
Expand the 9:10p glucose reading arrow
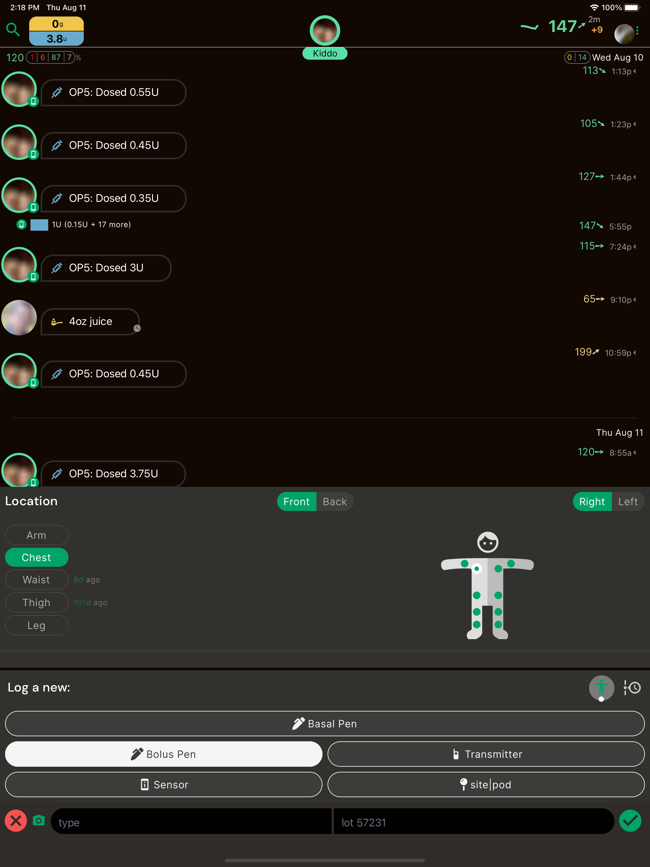pyautogui.click(x=635, y=300)
